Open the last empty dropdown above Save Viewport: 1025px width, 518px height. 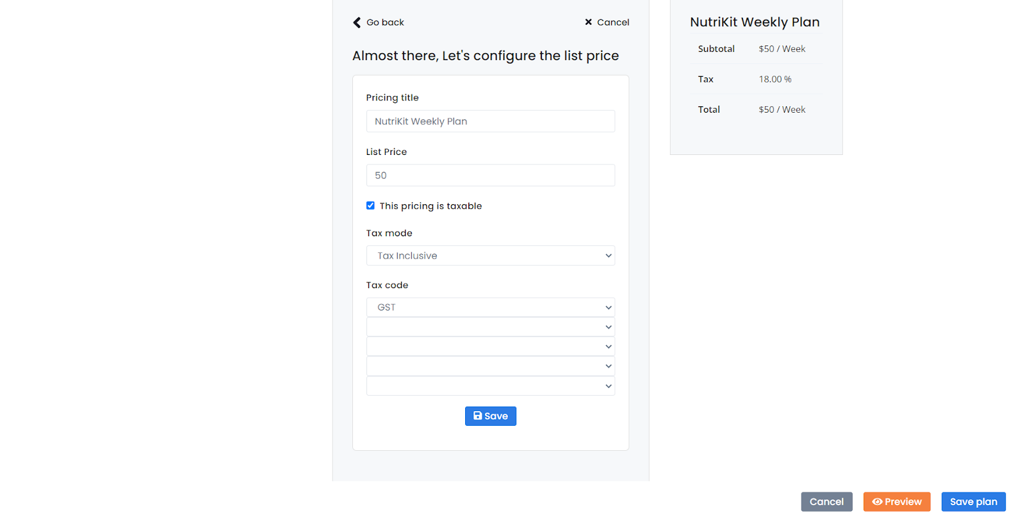(x=490, y=385)
